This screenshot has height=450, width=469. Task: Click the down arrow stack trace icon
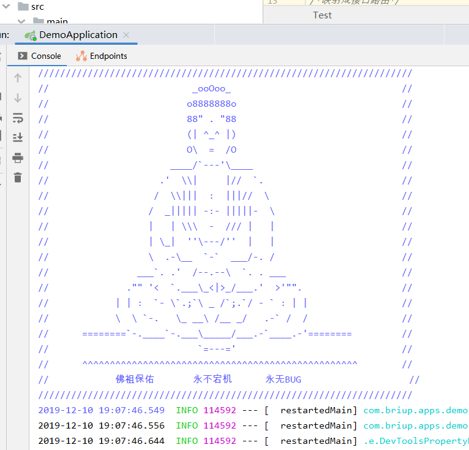[x=18, y=98]
